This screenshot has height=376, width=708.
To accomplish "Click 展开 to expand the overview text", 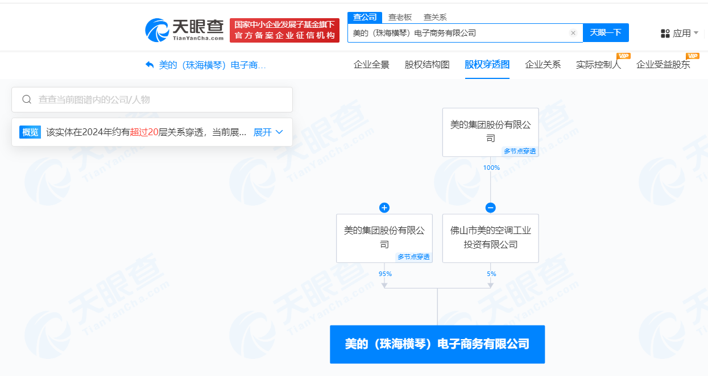I will (263, 132).
